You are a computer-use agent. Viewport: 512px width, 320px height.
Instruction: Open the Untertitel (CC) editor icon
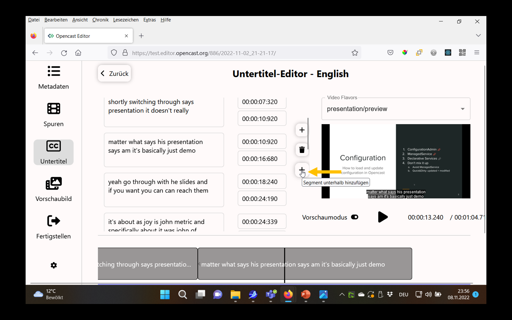pyautogui.click(x=53, y=152)
